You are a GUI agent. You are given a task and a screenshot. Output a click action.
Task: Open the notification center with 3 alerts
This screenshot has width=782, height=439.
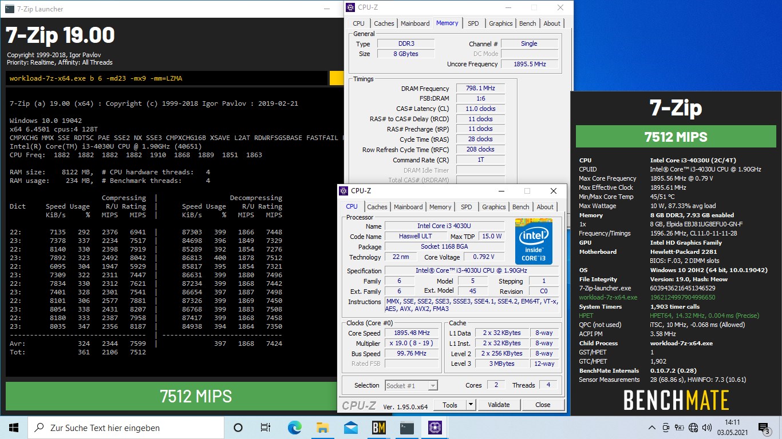tap(764, 428)
